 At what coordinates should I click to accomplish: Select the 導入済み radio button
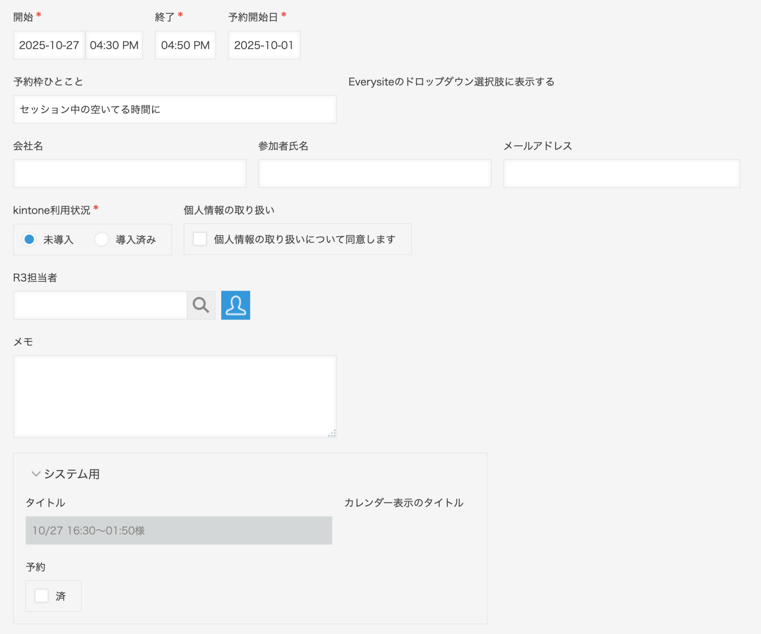101,239
